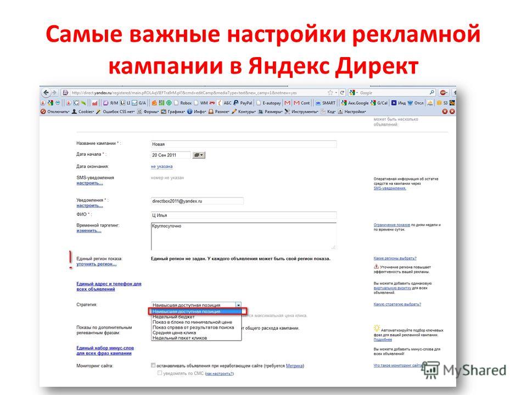Click the ФИО input field
Screen dimensions: 527x395
[244, 215]
